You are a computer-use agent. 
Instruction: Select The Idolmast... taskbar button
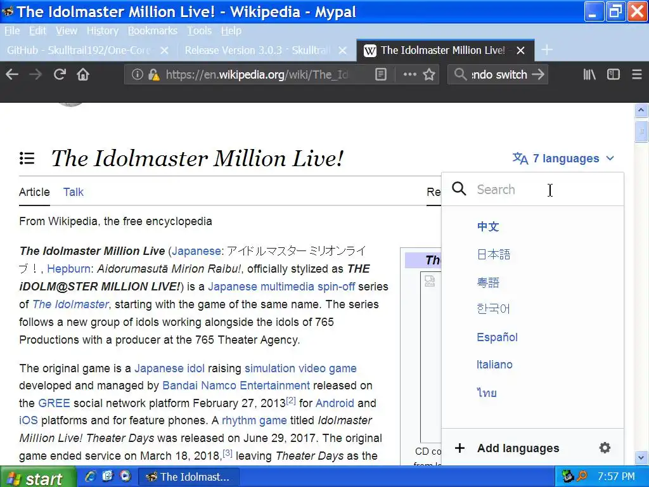click(188, 477)
